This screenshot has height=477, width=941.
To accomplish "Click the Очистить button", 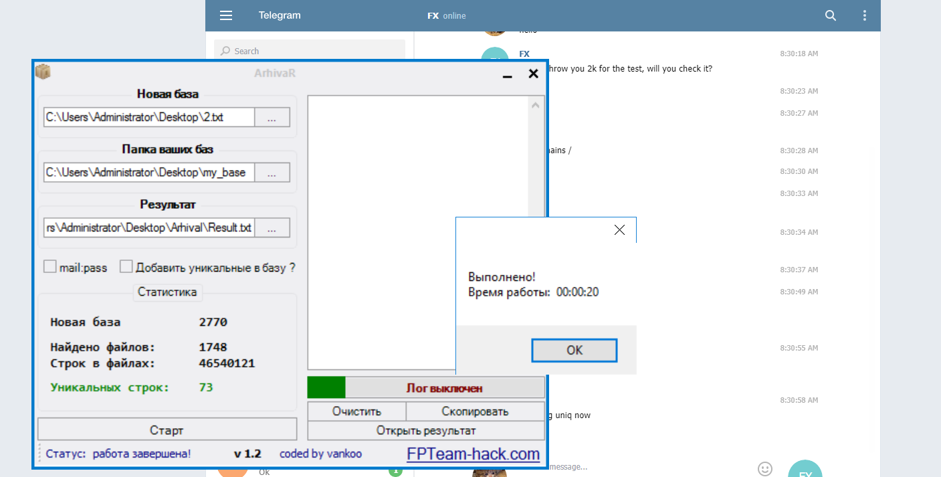I will point(356,411).
